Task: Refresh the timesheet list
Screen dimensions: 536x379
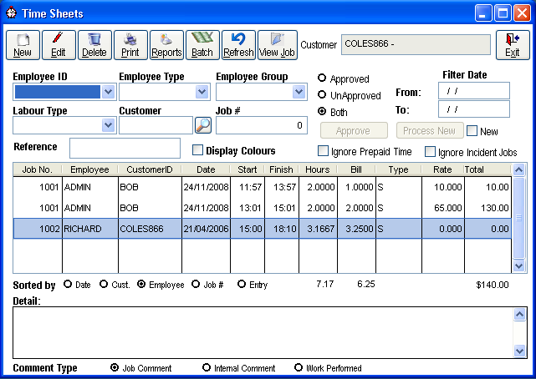Action: (238, 44)
